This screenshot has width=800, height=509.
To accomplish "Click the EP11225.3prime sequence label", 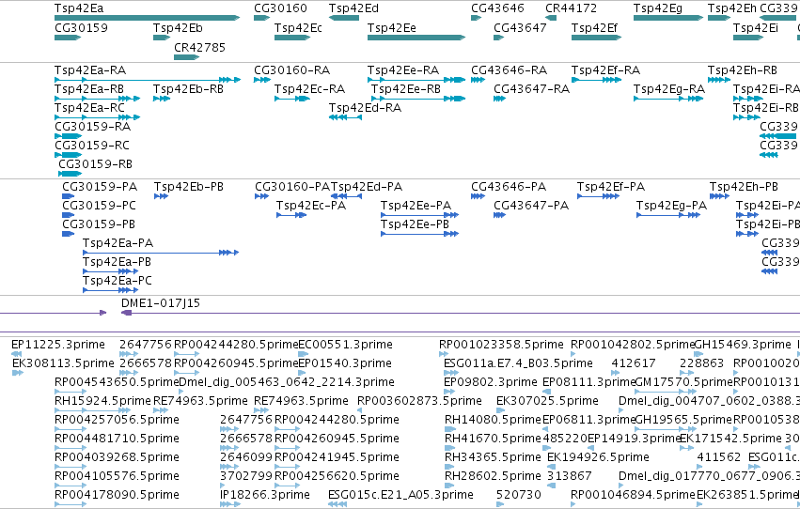I will coord(58,345).
